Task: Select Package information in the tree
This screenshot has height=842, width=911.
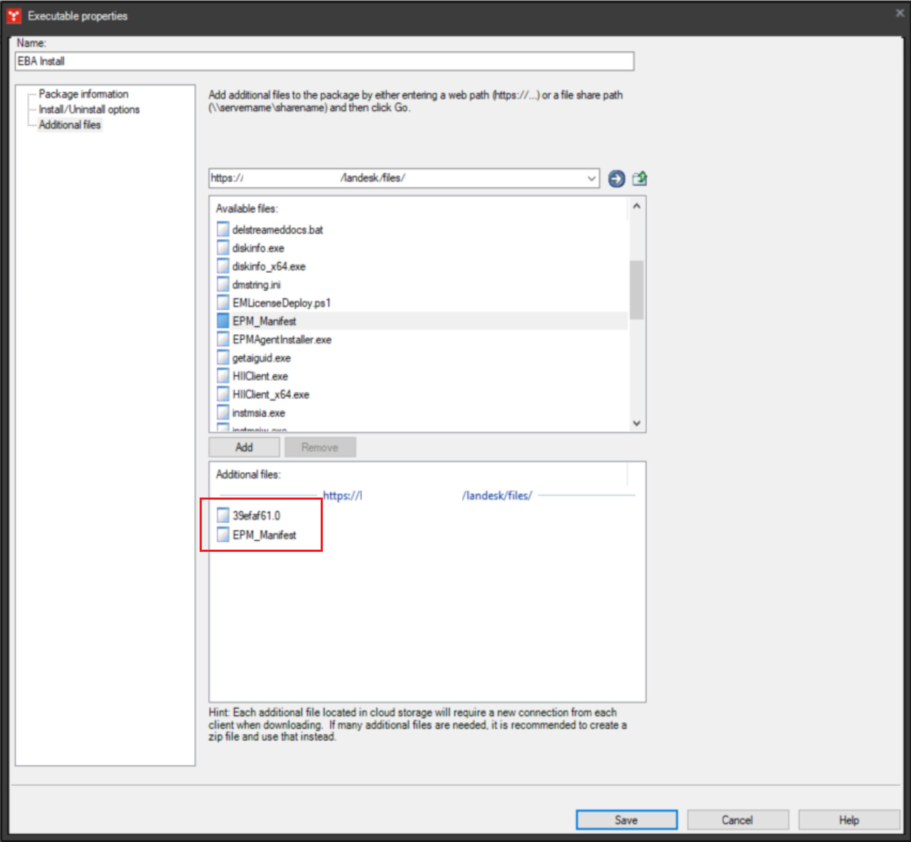Action: click(84, 94)
